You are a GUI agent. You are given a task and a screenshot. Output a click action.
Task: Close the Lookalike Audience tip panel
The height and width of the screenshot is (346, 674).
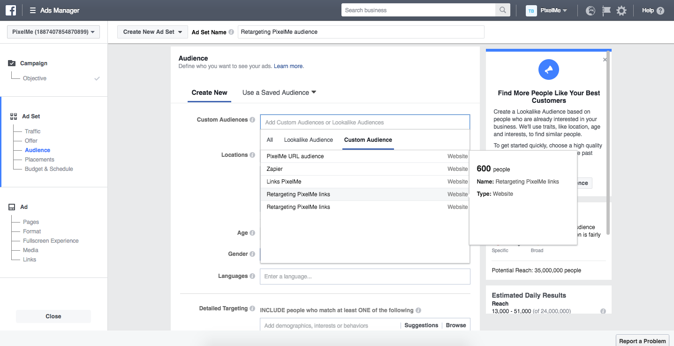pyautogui.click(x=605, y=60)
